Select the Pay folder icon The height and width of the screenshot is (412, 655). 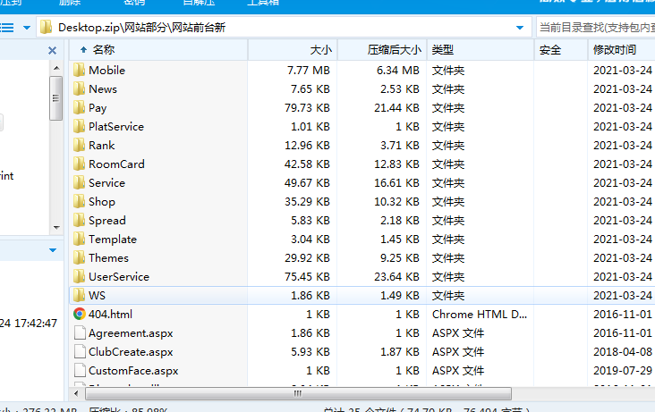79,107
